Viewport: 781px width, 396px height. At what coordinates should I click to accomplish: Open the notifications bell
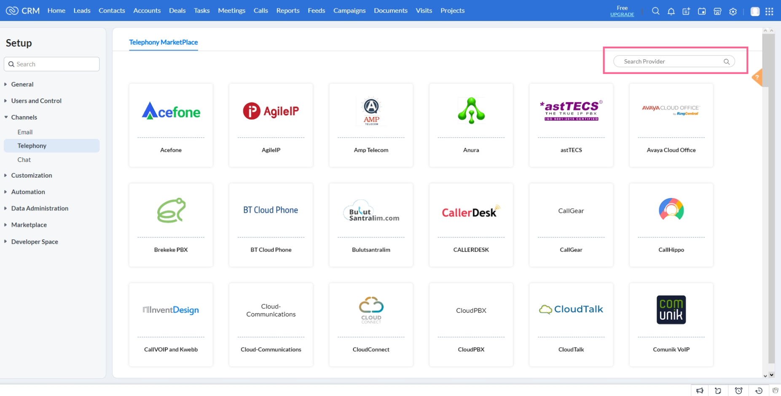671,11
